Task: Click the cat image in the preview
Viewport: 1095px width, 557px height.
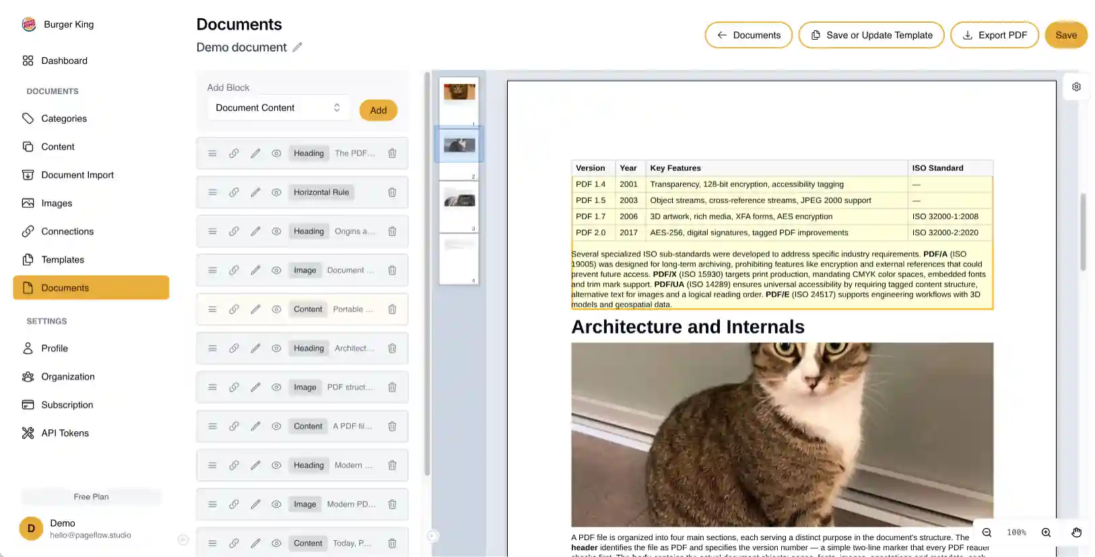Action: click(782, 435)
